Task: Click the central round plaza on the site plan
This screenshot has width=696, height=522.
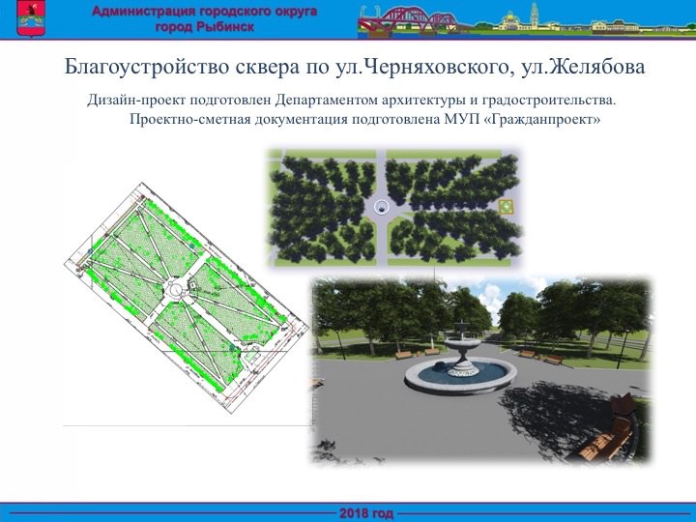Action: [x=174, y=290]
